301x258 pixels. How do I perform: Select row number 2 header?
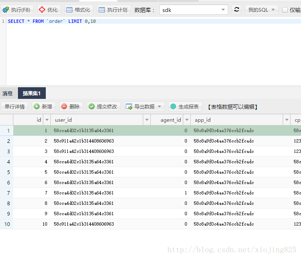(7, 141)
